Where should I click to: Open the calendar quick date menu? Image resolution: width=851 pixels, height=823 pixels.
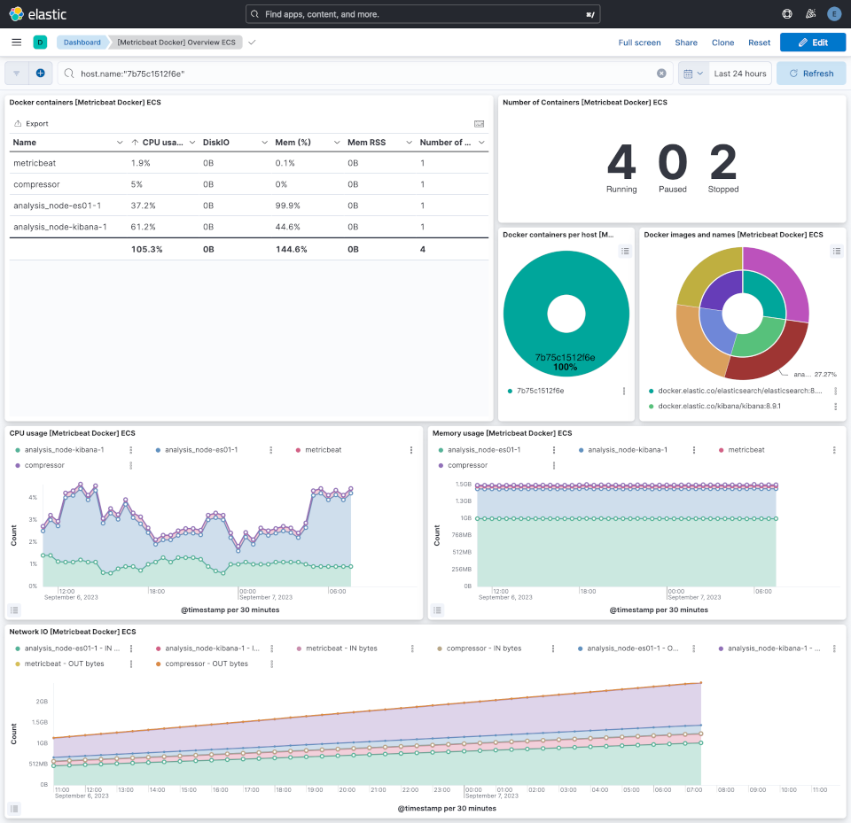click(x=693, y=74)
